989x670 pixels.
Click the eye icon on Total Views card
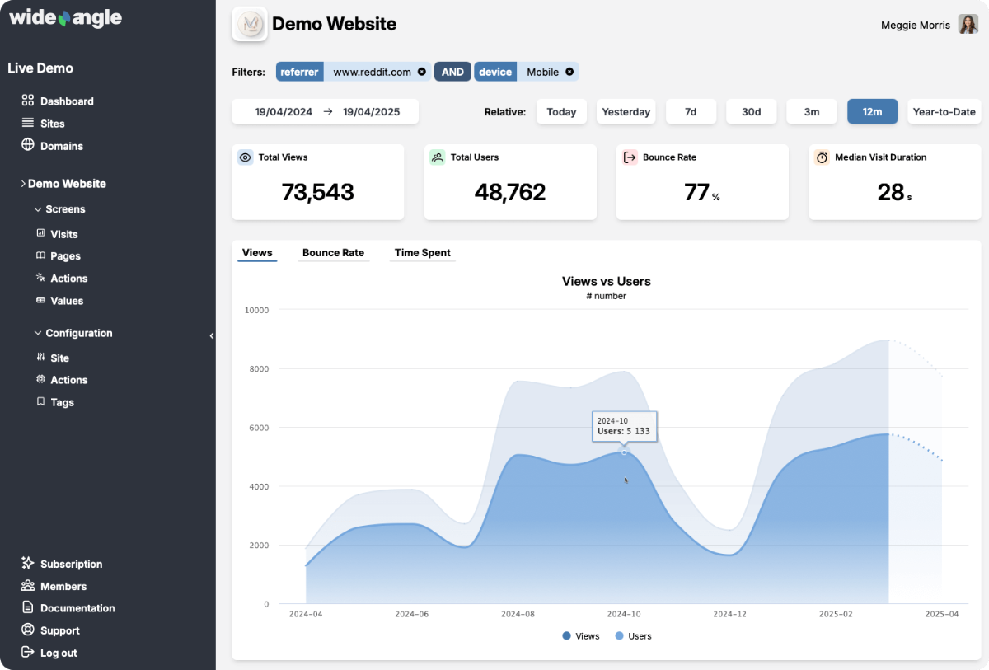click(x=245, y=157)
